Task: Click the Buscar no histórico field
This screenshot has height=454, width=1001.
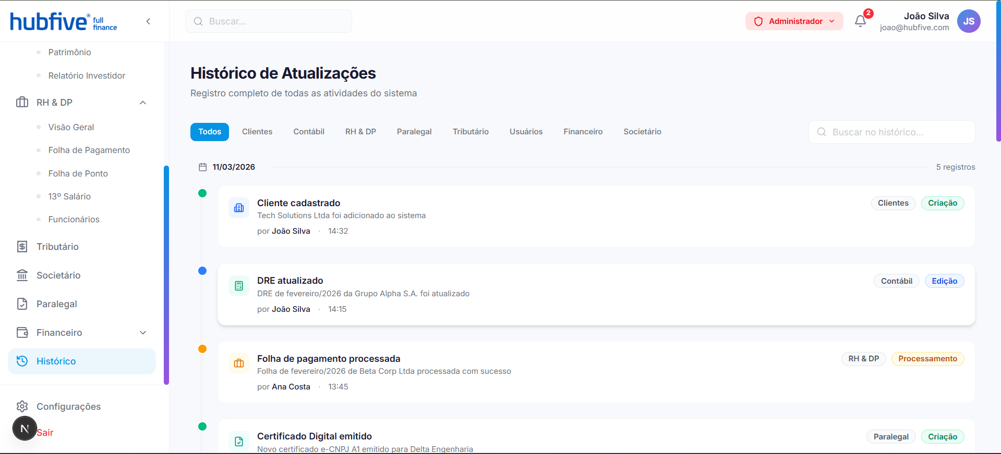Action: coord(892,132)
